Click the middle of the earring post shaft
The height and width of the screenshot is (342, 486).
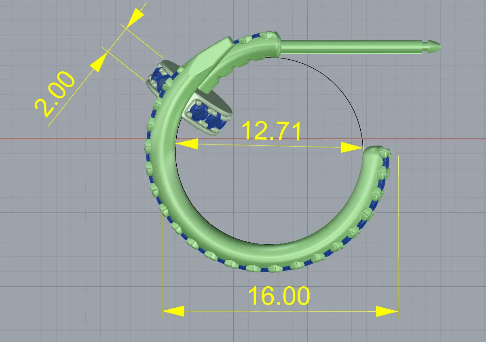tap(352, 46)
